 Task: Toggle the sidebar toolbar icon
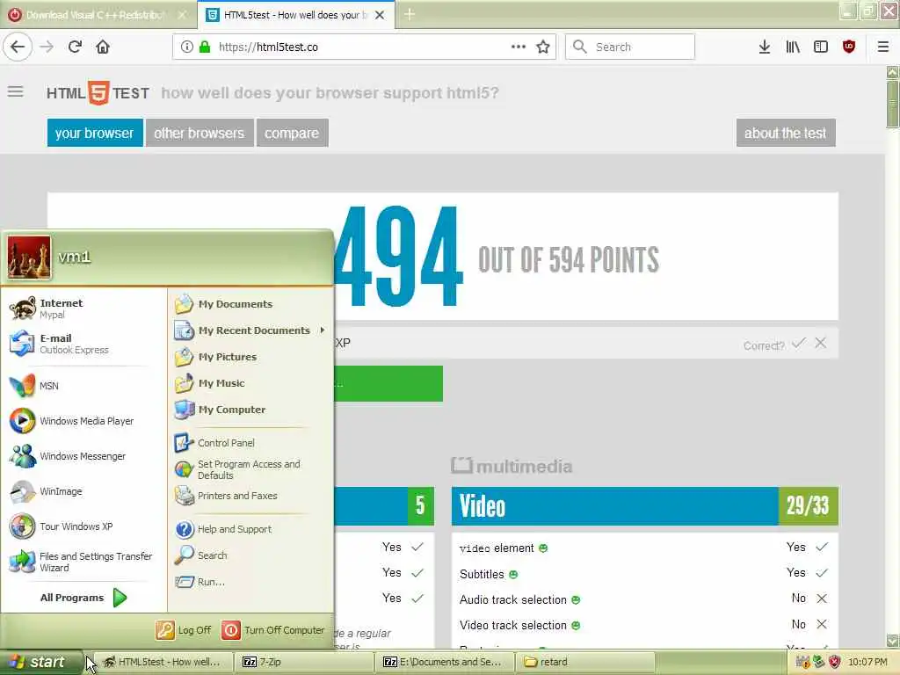(821, 47)
